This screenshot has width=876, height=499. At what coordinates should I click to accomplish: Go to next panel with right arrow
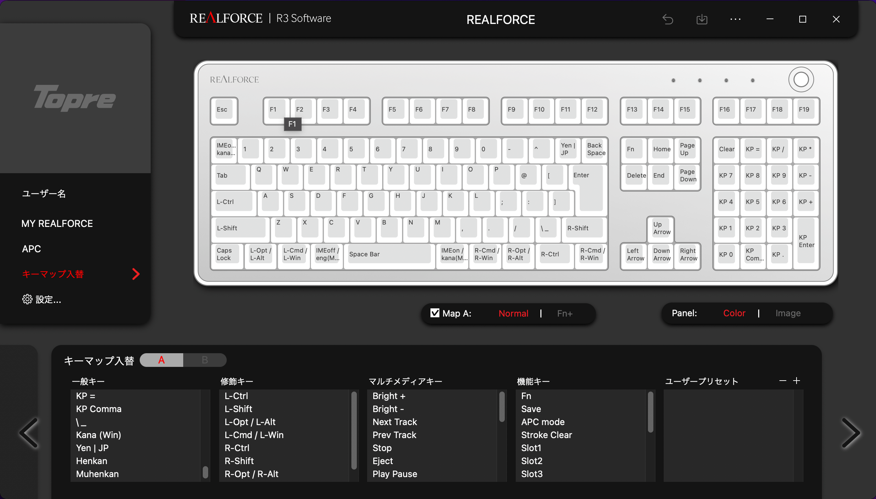(x=851, y=433)
